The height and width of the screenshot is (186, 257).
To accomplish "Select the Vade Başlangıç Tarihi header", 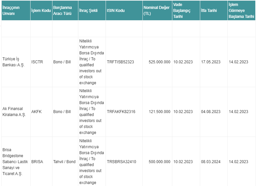I will point(186,11).
